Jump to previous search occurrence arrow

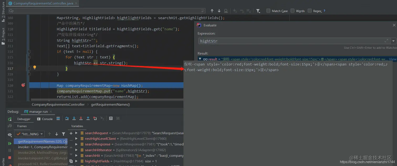click(212, 11)
